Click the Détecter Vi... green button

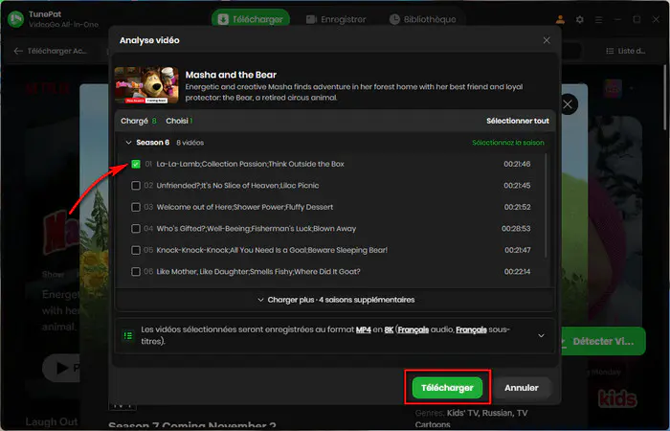tap(602, 341)
